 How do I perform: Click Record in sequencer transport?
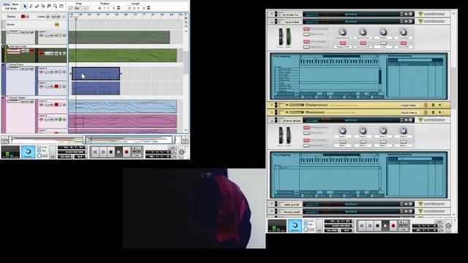(x=127, y=152)
